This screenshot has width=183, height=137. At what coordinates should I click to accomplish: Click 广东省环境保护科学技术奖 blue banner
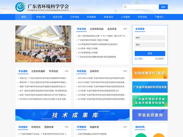pos(150,87)
